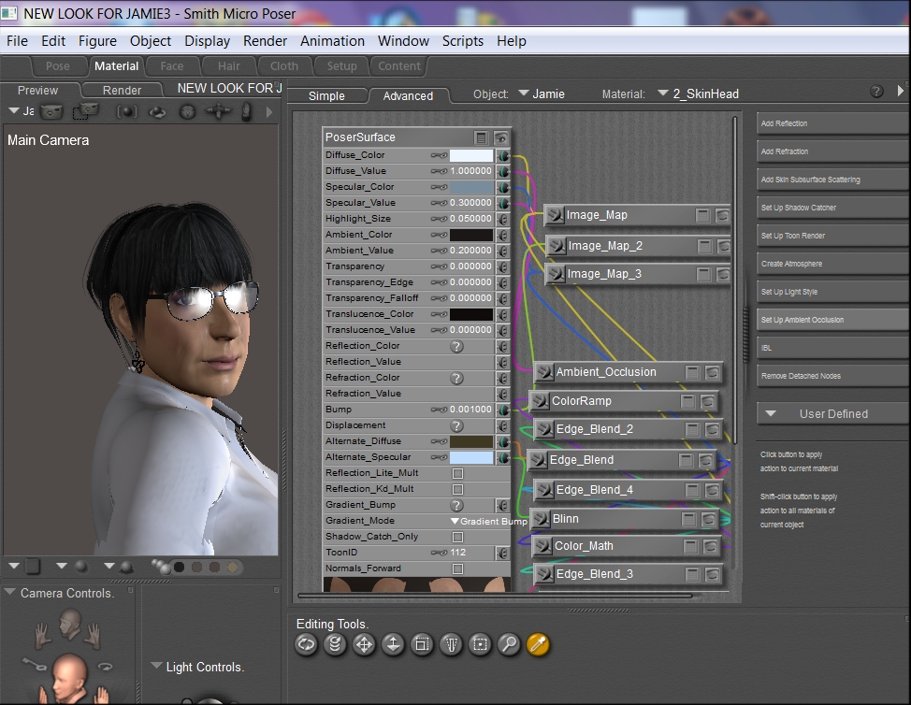Image resolution: width=911 pixels, height=705 pixels.
Task: Click the Area Render camera icon
Action: pyautogui.click(x=86, y=111)
